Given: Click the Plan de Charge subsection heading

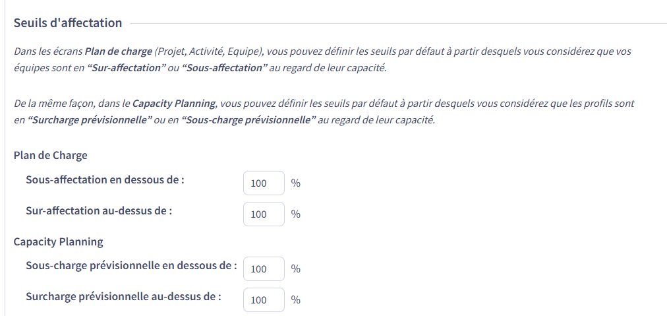Looking at the screenshot, I should (51, 156).
